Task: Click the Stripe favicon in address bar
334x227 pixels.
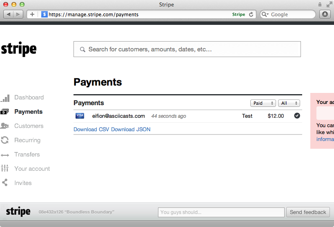Action: point(45,14)
